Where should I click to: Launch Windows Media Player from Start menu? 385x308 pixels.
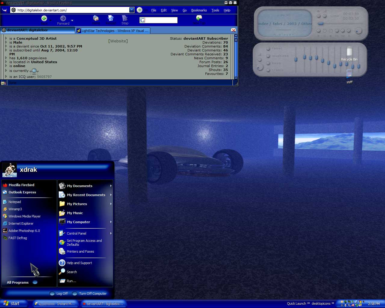[x=22, y=216]
